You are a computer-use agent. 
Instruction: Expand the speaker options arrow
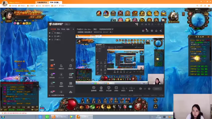pos(134,88)
